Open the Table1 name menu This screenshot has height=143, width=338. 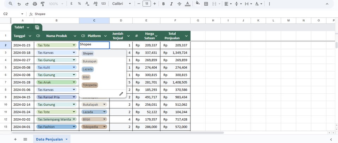pos(22,27)
